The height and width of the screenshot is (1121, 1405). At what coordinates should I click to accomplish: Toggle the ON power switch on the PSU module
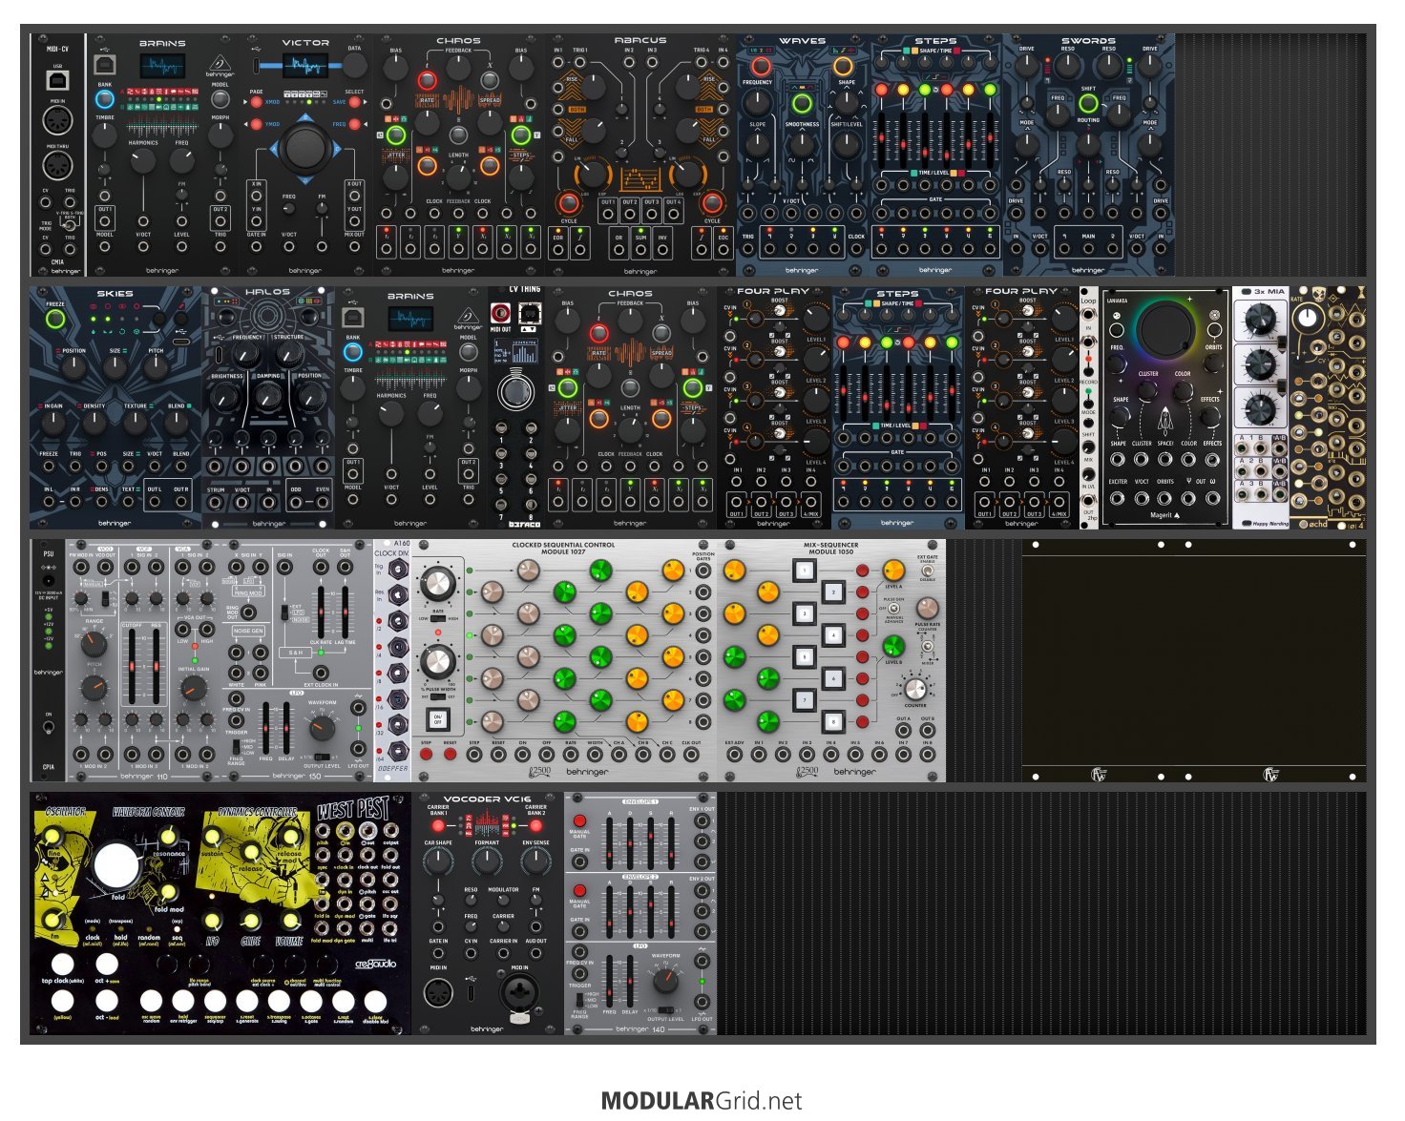click(x=48, y=728)
